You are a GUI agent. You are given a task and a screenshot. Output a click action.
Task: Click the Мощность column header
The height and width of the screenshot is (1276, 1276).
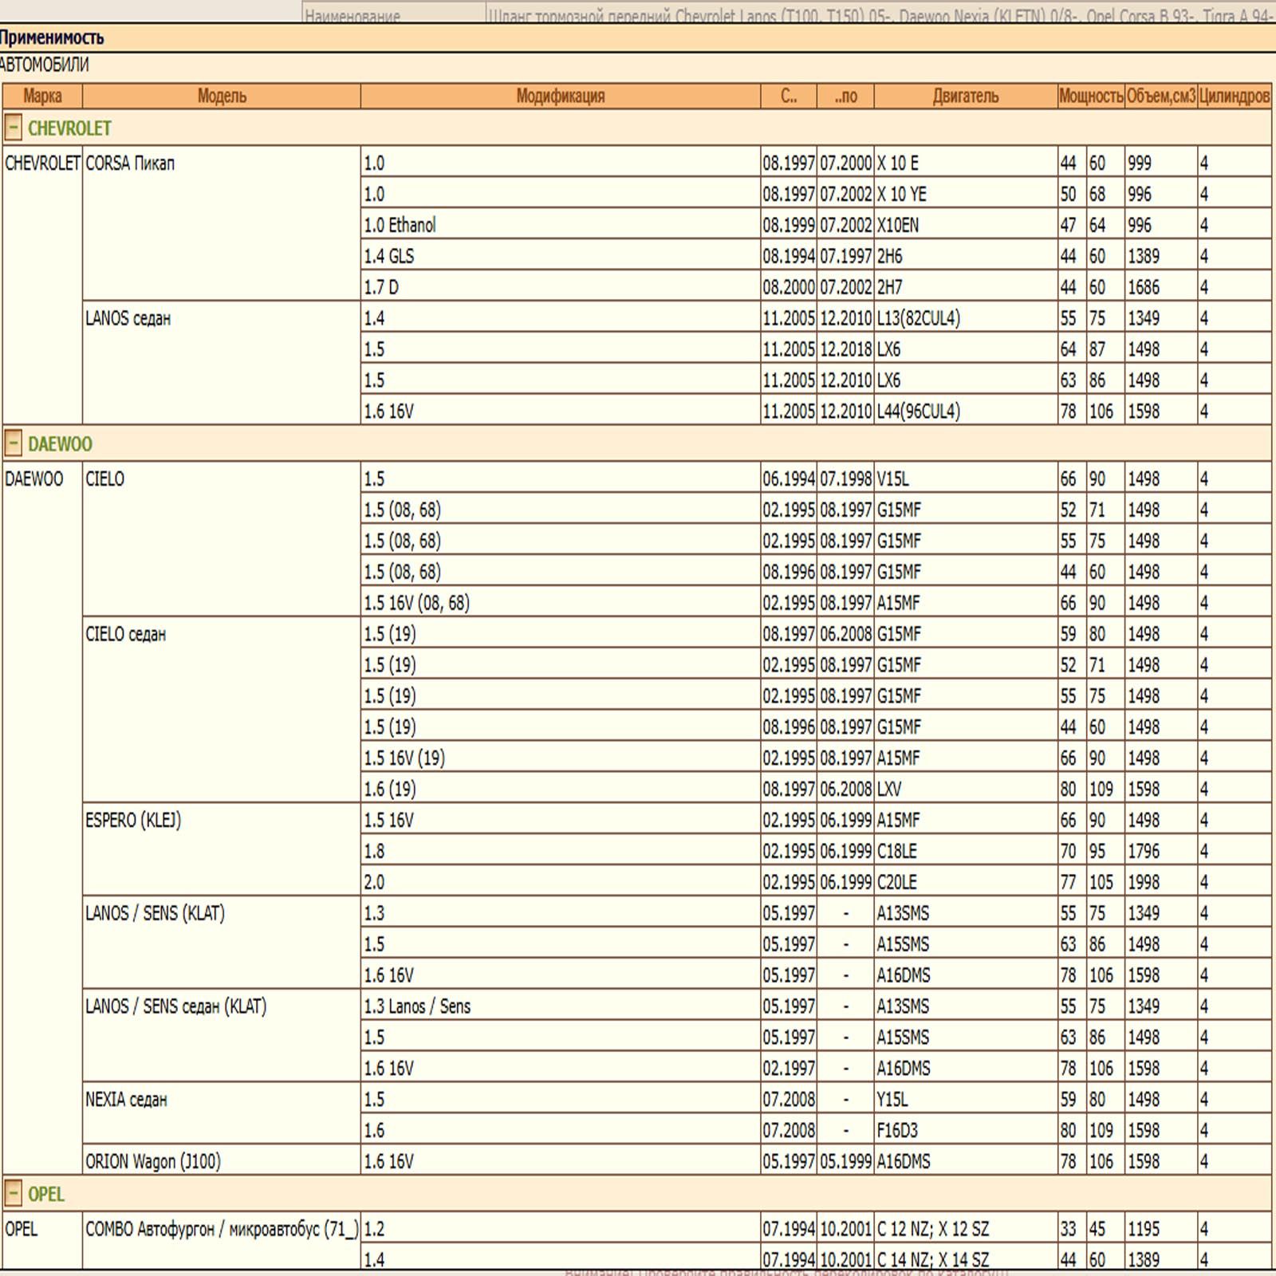(1091, 96)
